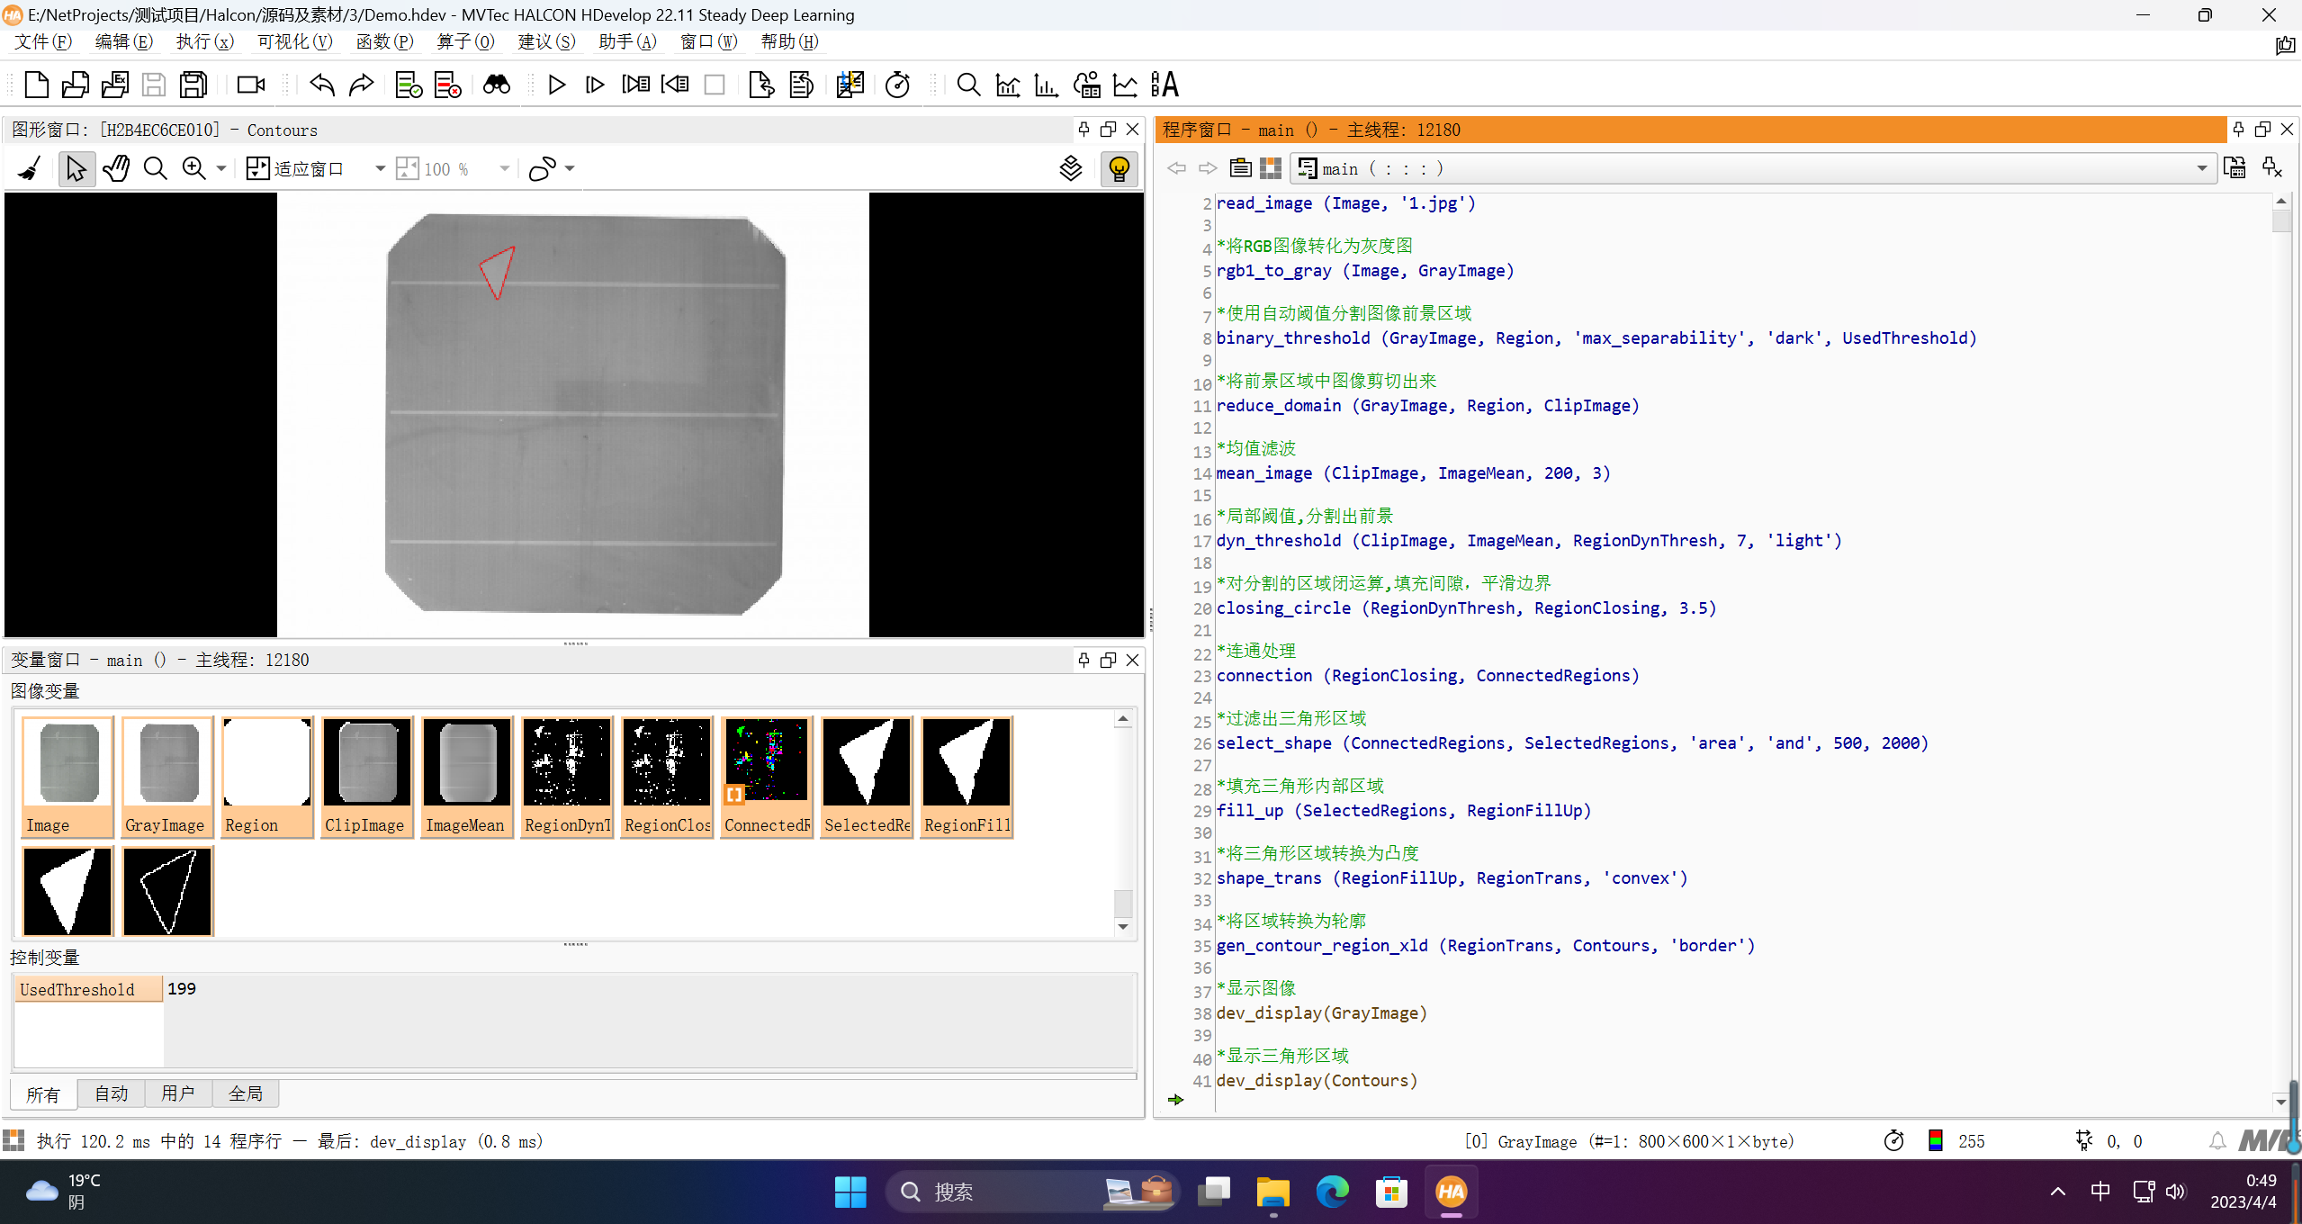
Task: Enable auto variable update mode
Action: click(108, 1093)
